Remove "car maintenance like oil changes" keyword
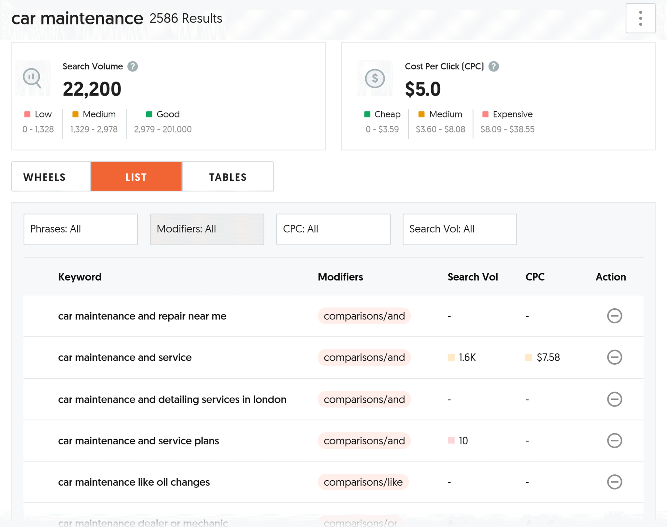The width and height of the screenshot is (667, 527). [x=614, y=482]
